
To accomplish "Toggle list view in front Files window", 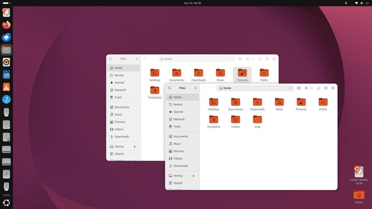I will click(306, 88).
